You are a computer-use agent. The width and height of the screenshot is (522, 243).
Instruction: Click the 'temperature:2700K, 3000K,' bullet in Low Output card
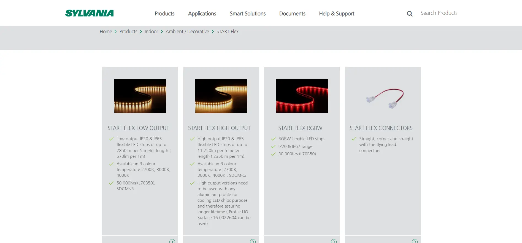tap(143, 170)
